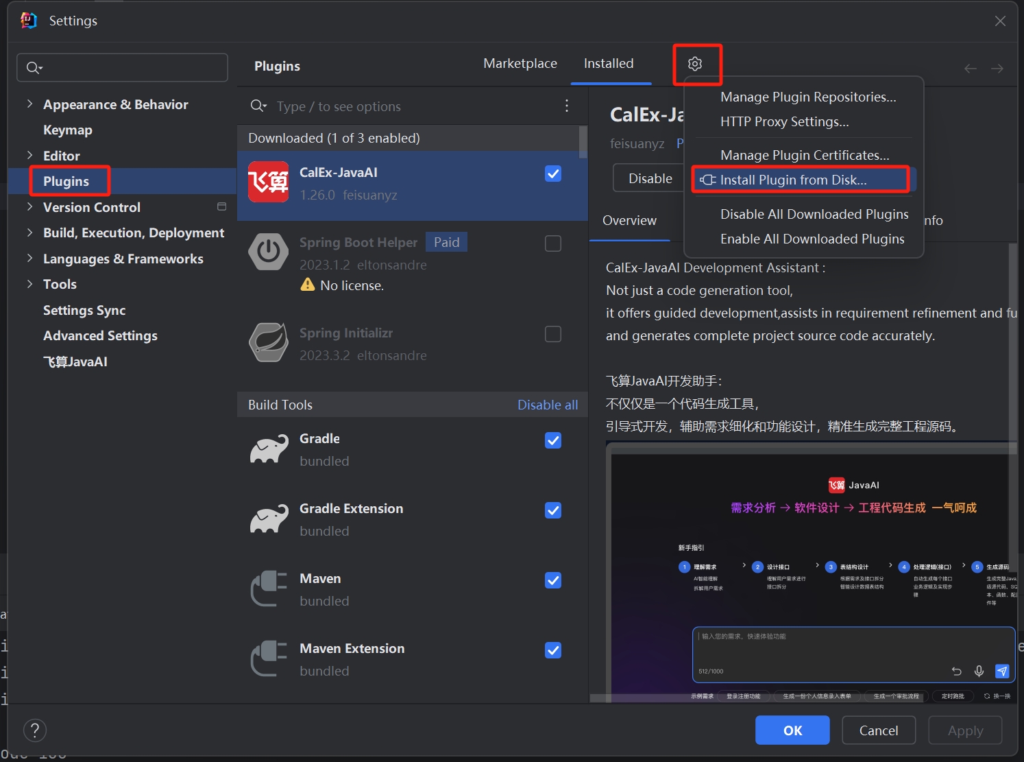Choose Manage Plugin Certificates menu item
The image size is (1024, 762).
coord(804,155)
